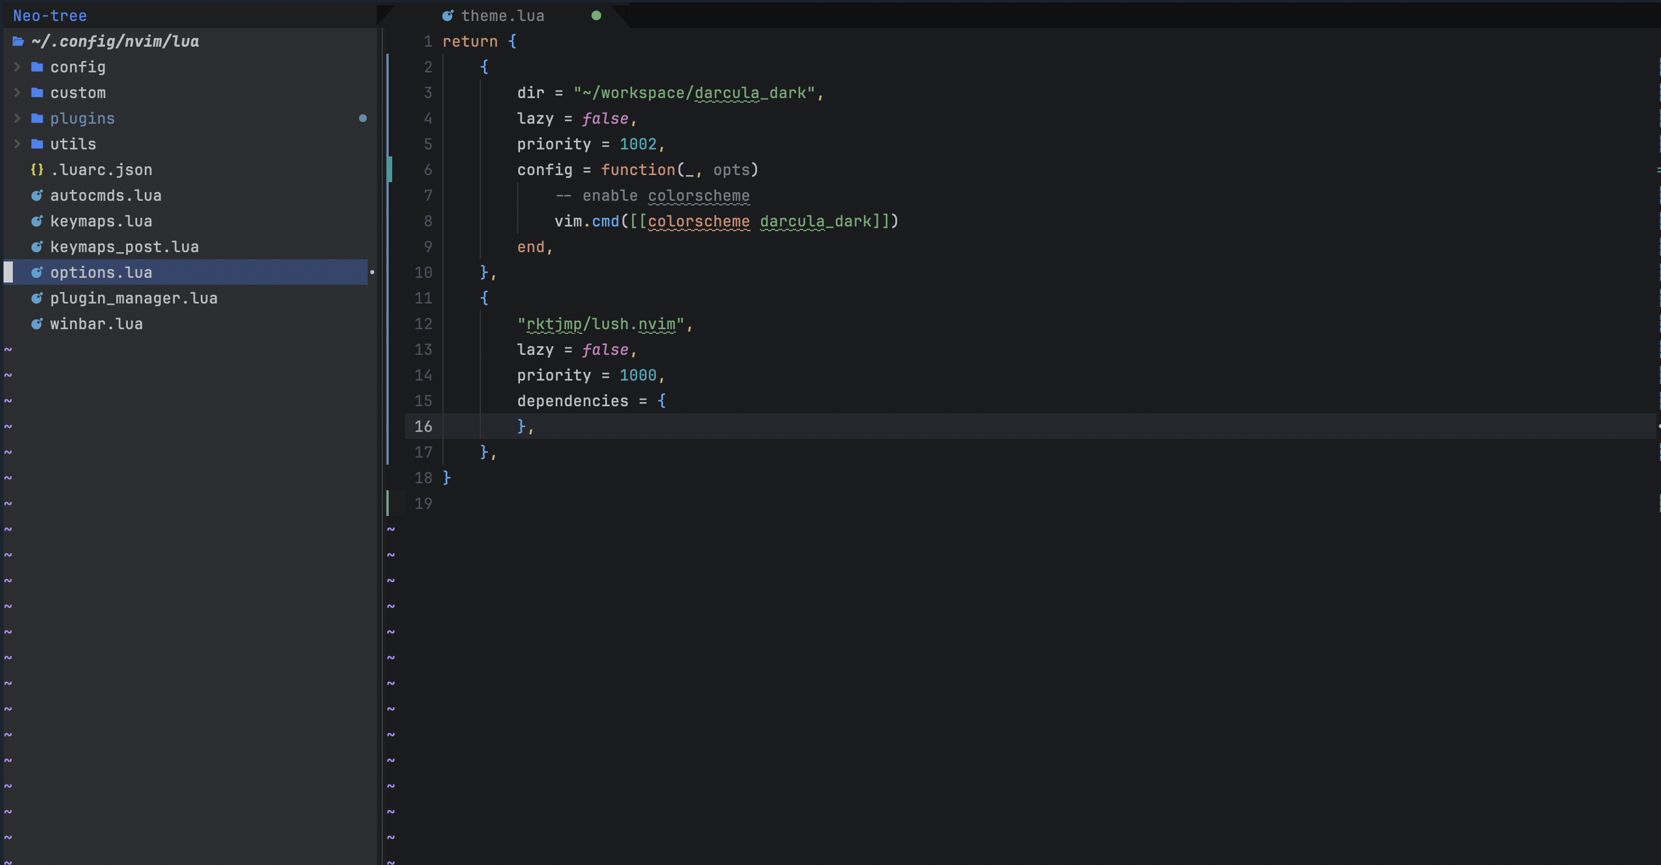Viewport: 1661px width, 865px height.
Task: Select the options.lua file entry
Action: click(101, 272)
